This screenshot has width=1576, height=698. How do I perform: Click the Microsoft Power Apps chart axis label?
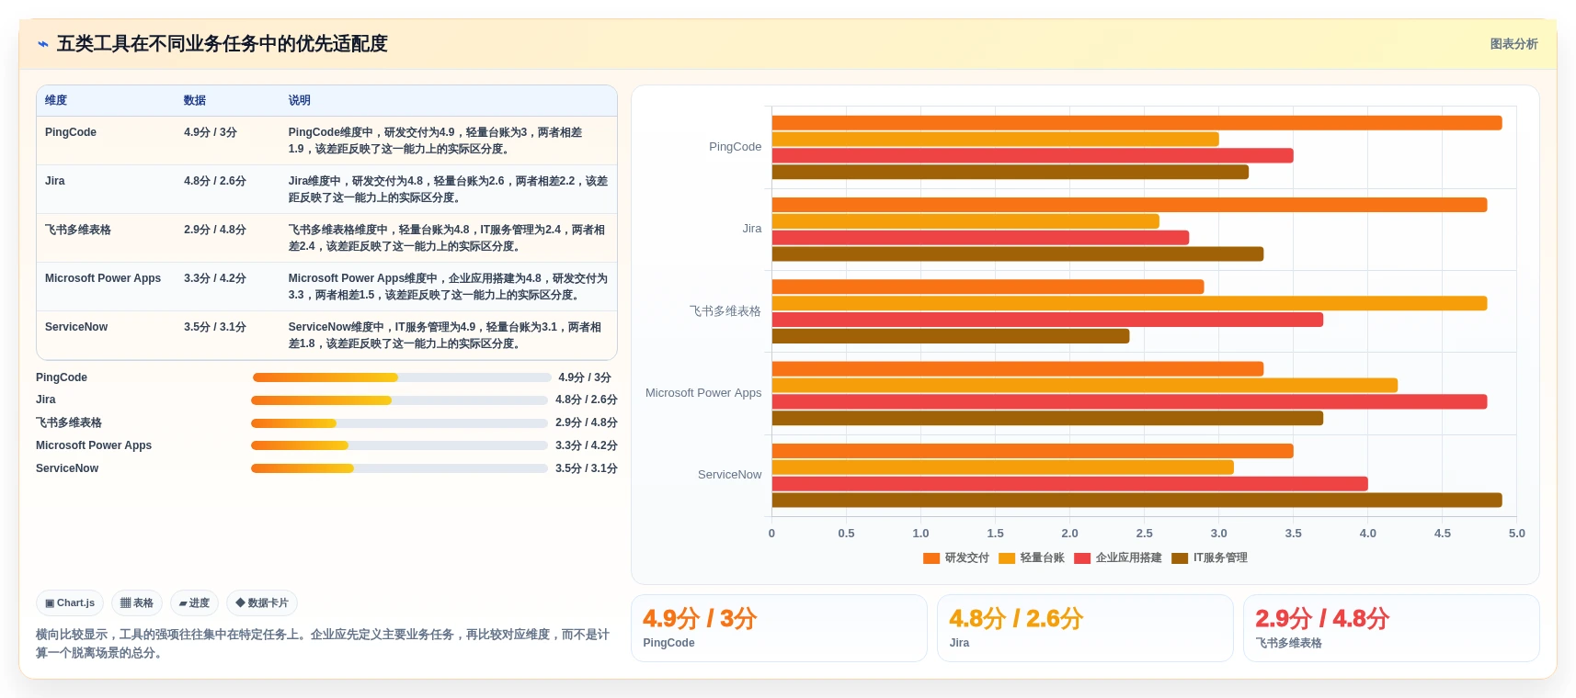[703, 393]
